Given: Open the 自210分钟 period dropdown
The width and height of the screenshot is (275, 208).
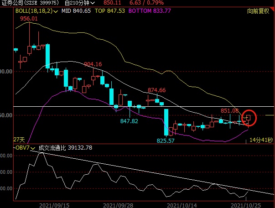Looking at the screenshot, I should tap(80, 3).
